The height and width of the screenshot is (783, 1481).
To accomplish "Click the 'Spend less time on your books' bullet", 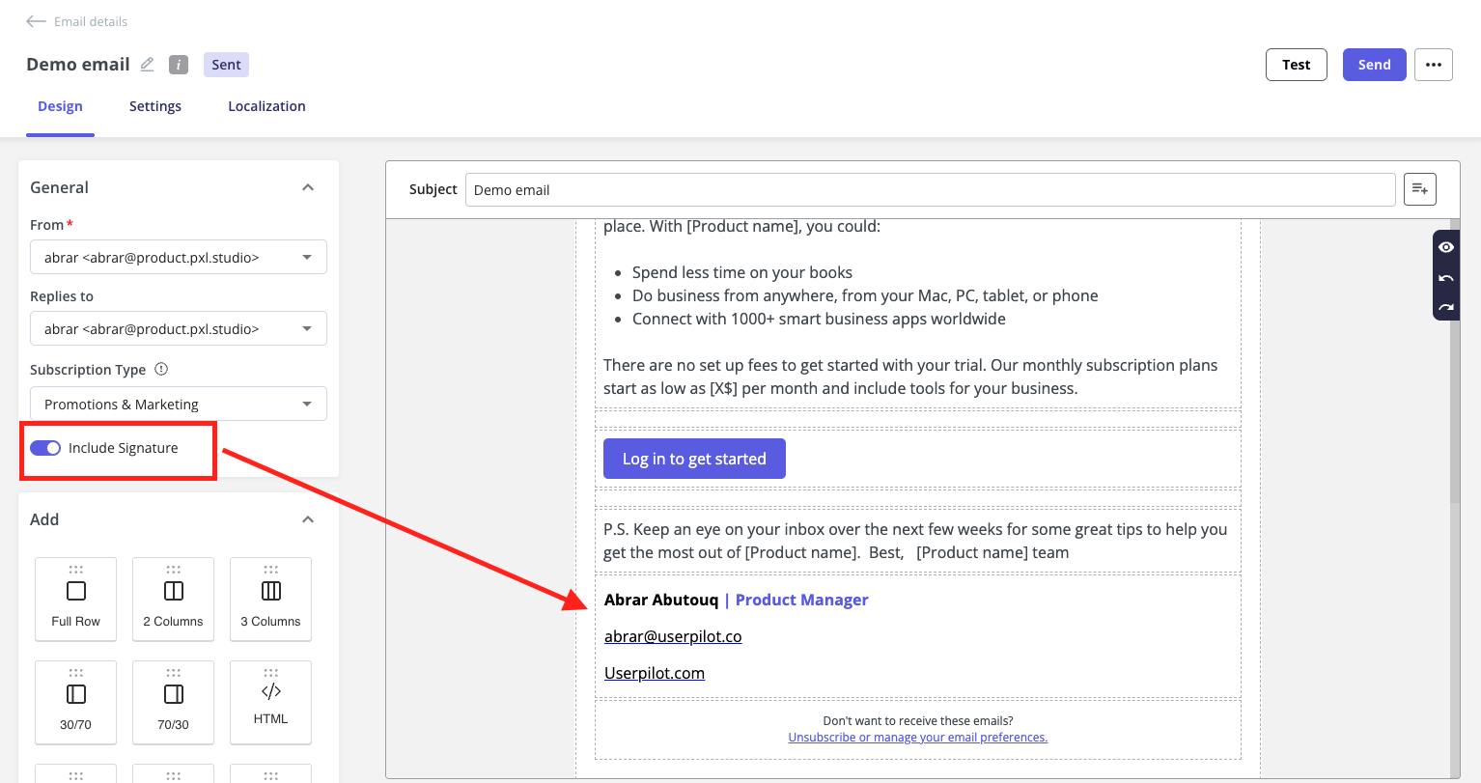I will (x=742, y=272).
